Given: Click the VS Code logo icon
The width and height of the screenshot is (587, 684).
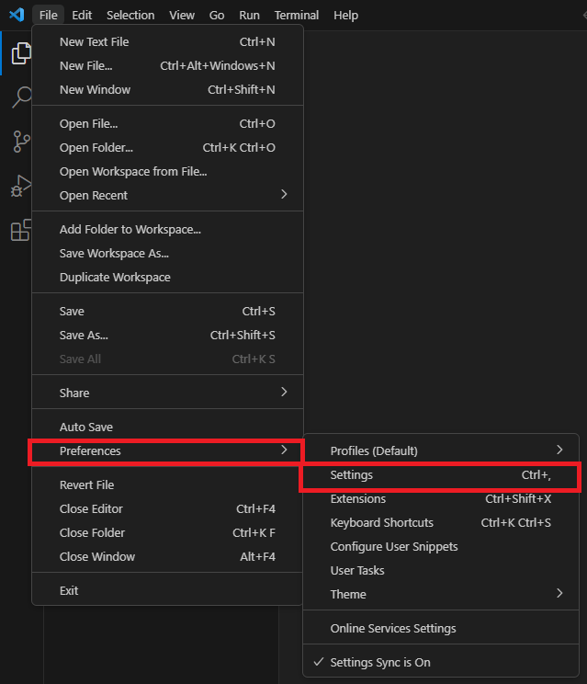Looking at the screenshot, I should pos(17,15).
